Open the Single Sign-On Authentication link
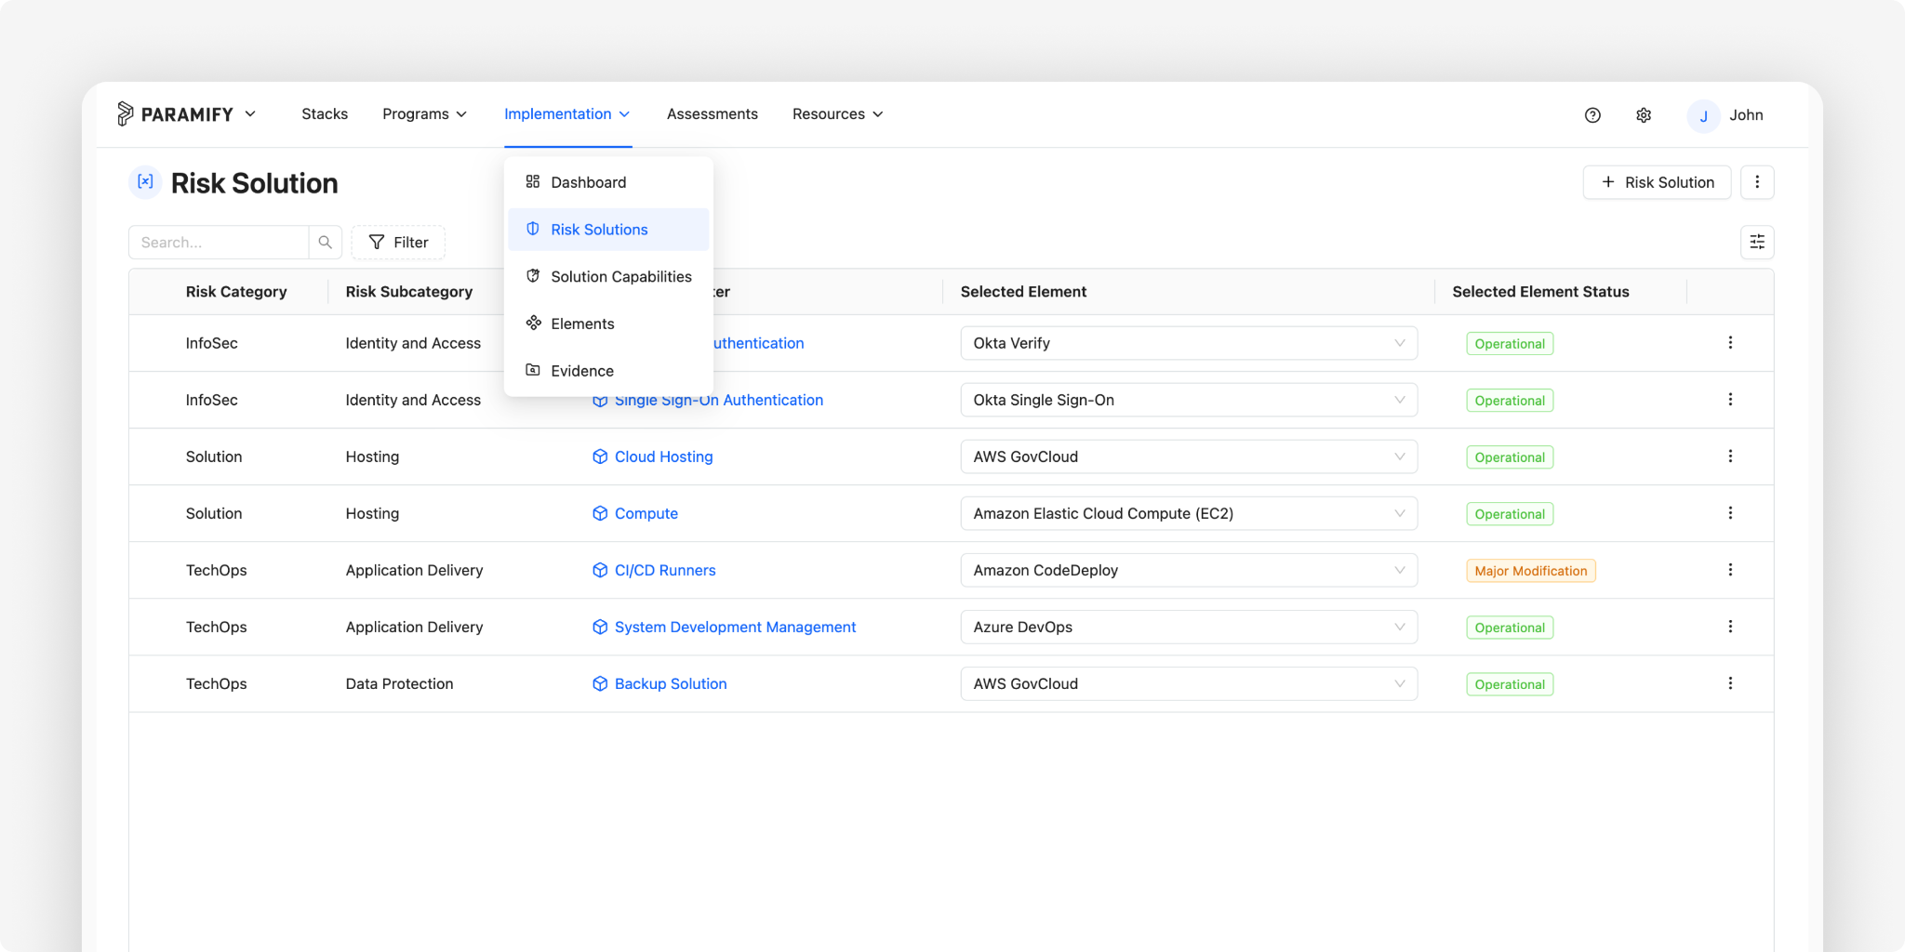Screen dimensions: 1905x952 [718, 402]
